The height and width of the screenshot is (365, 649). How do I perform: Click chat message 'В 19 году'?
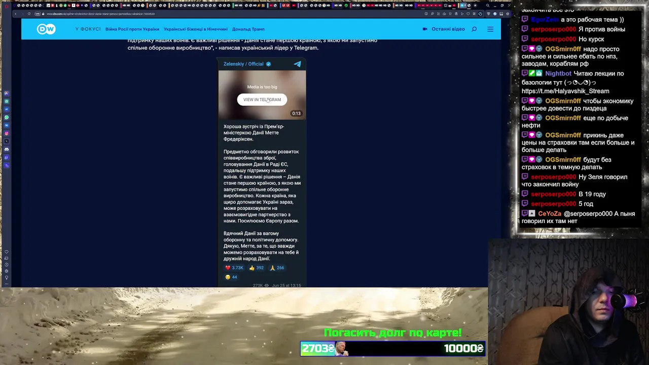pyautogui.click(x=592, y=194)
